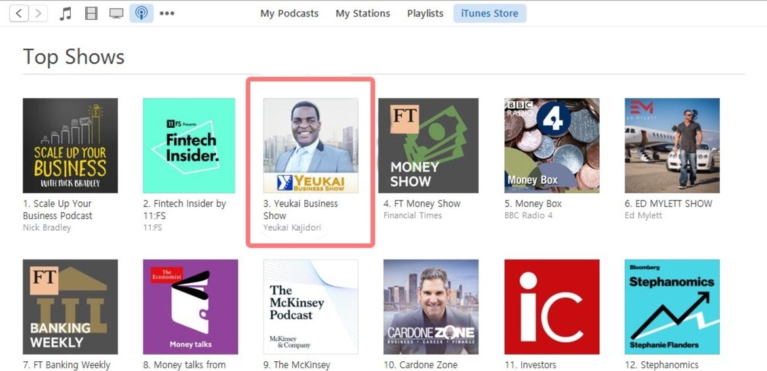The image size is (767, 371).
Task: Click title '4. FT Money Show'
Action: [422, 204]
